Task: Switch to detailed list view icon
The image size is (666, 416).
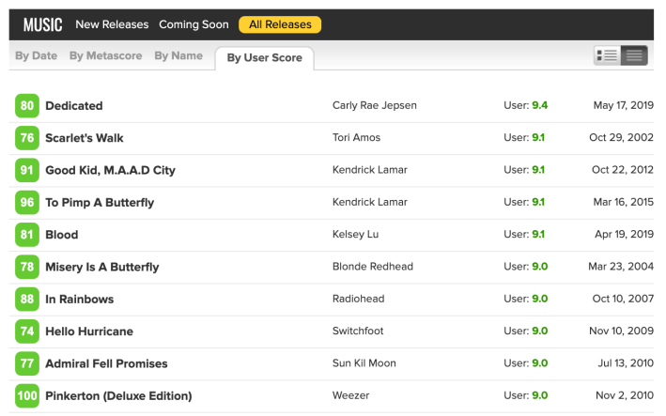Action: click(607, 55)
